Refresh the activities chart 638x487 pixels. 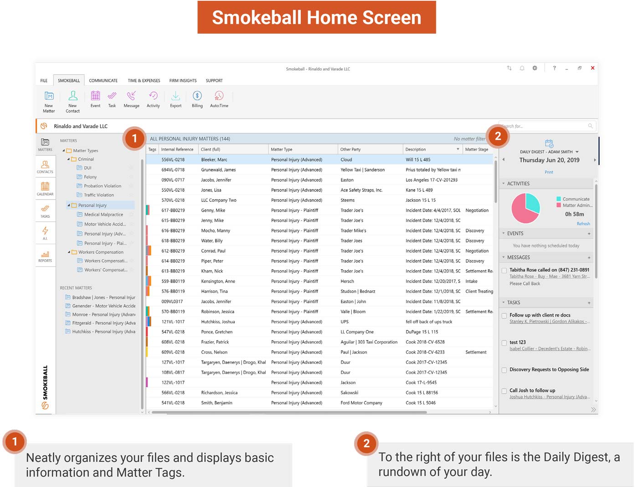pos(583,224)
